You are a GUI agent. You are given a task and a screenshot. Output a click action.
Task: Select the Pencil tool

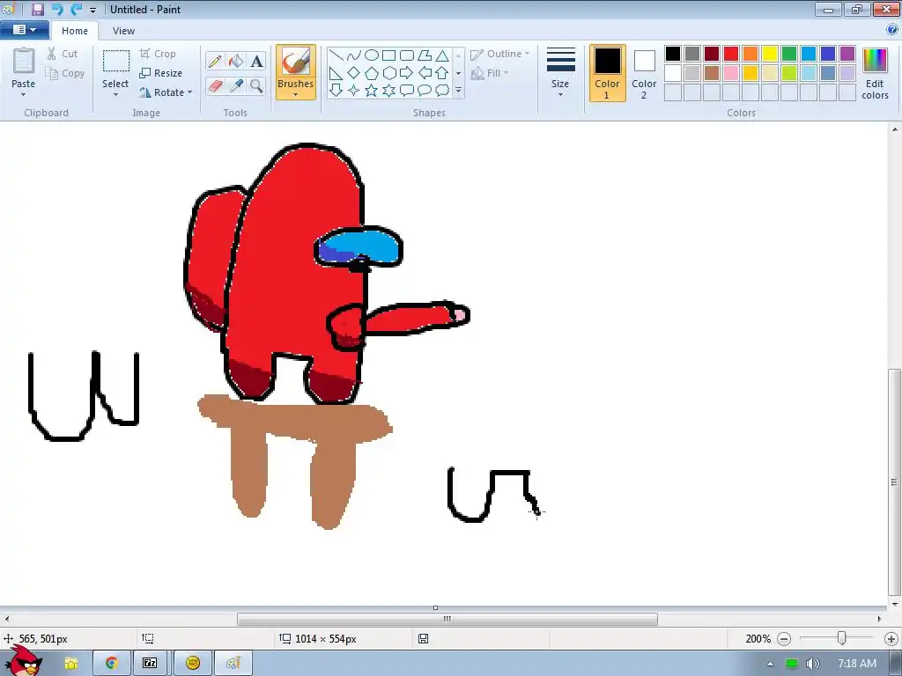215,61
